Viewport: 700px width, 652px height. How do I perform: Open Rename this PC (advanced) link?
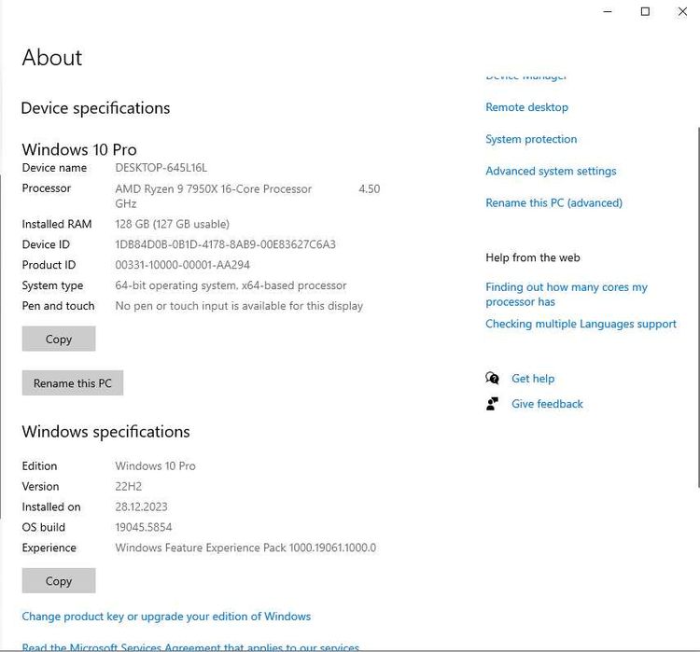[553, 203]
